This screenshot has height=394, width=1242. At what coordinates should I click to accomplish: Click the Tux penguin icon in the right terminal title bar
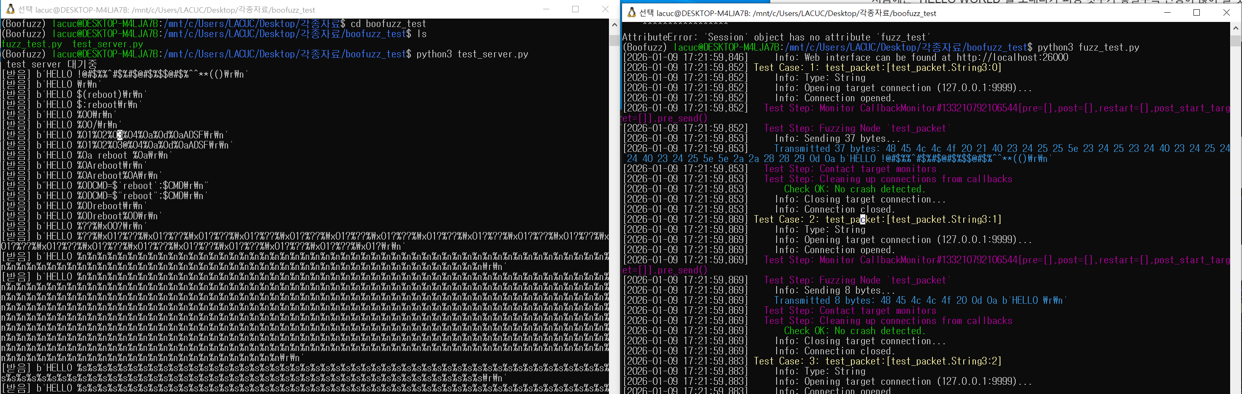coord(631,13)
